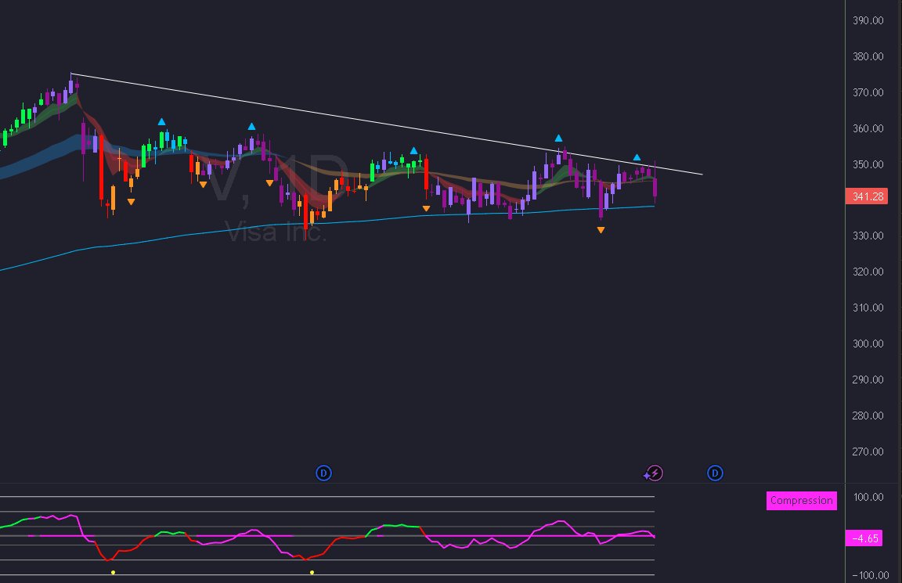
Task: Click the 350.00 label on the price scale
Action: [x=867, y=164]
